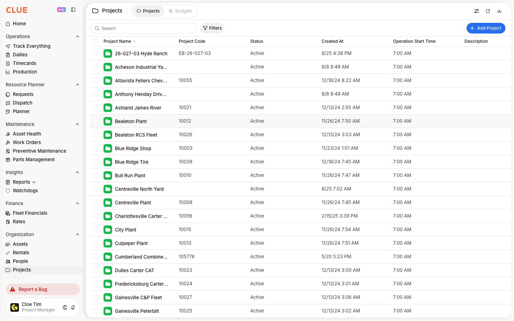Viewport: 514px width, 321px height.
Task: Open Work Orders in sidebar
Action: coord(43,143)
